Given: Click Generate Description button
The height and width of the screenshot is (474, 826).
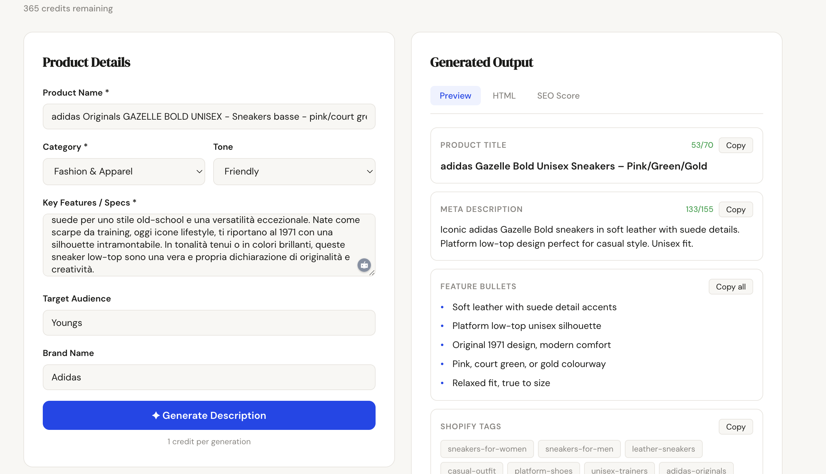Looking at the screenshot, I should click(x=209, y=415).
